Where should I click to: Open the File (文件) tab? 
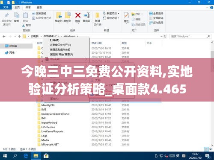click(x=6, y=7)
